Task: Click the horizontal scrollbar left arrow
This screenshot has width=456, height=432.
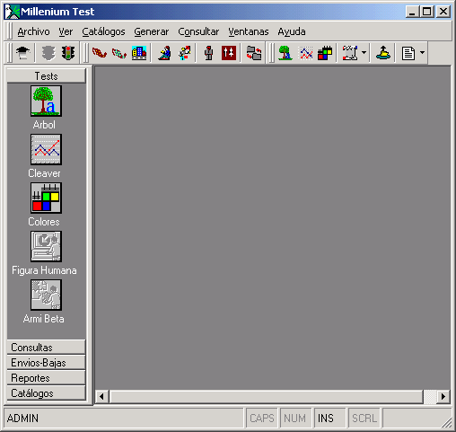Action: pos(101,397)
